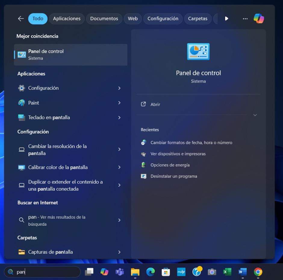Switch to the Configuración filter tab

[163, 18]
